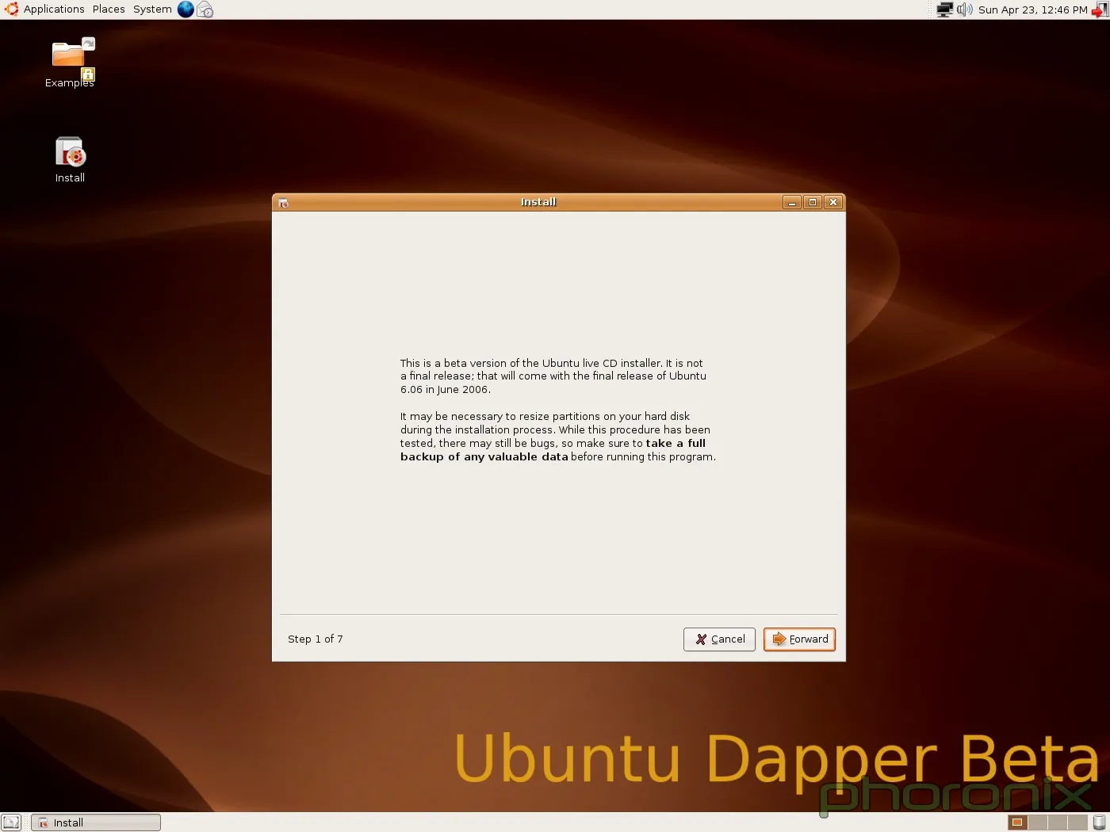The image size is (1110, 832).
Task: Close the Install window
Action: point(832,203)
